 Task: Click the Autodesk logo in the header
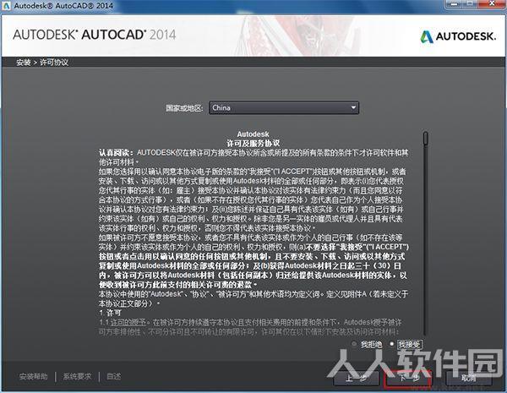(458, 36)
